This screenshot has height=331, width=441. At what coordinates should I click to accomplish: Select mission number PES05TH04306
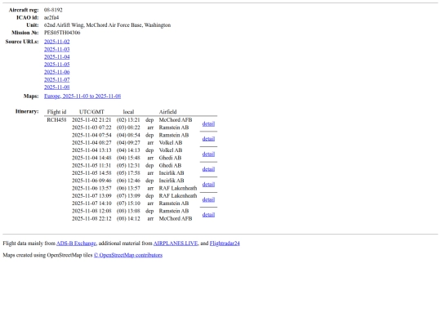click(62, 33)
